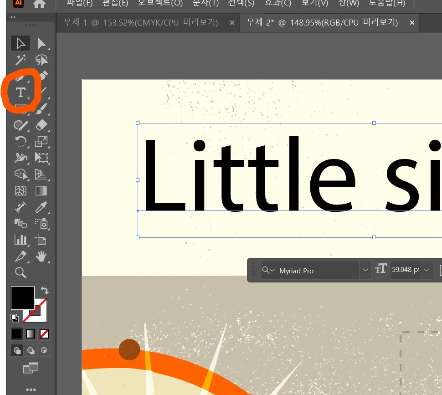Close the 무제-1 document tab

(232, 22)
